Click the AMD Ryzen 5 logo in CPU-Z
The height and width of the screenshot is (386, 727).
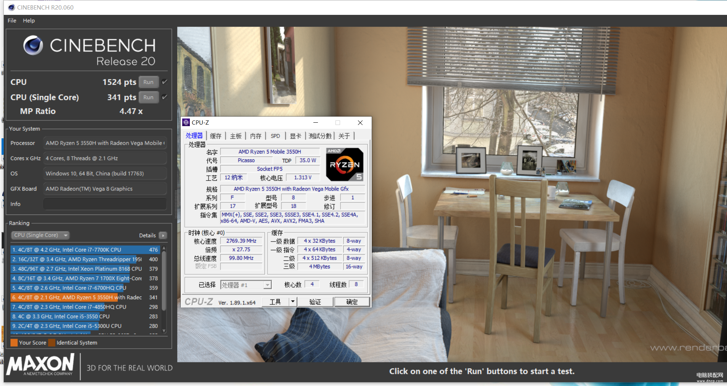pos(345,165)
